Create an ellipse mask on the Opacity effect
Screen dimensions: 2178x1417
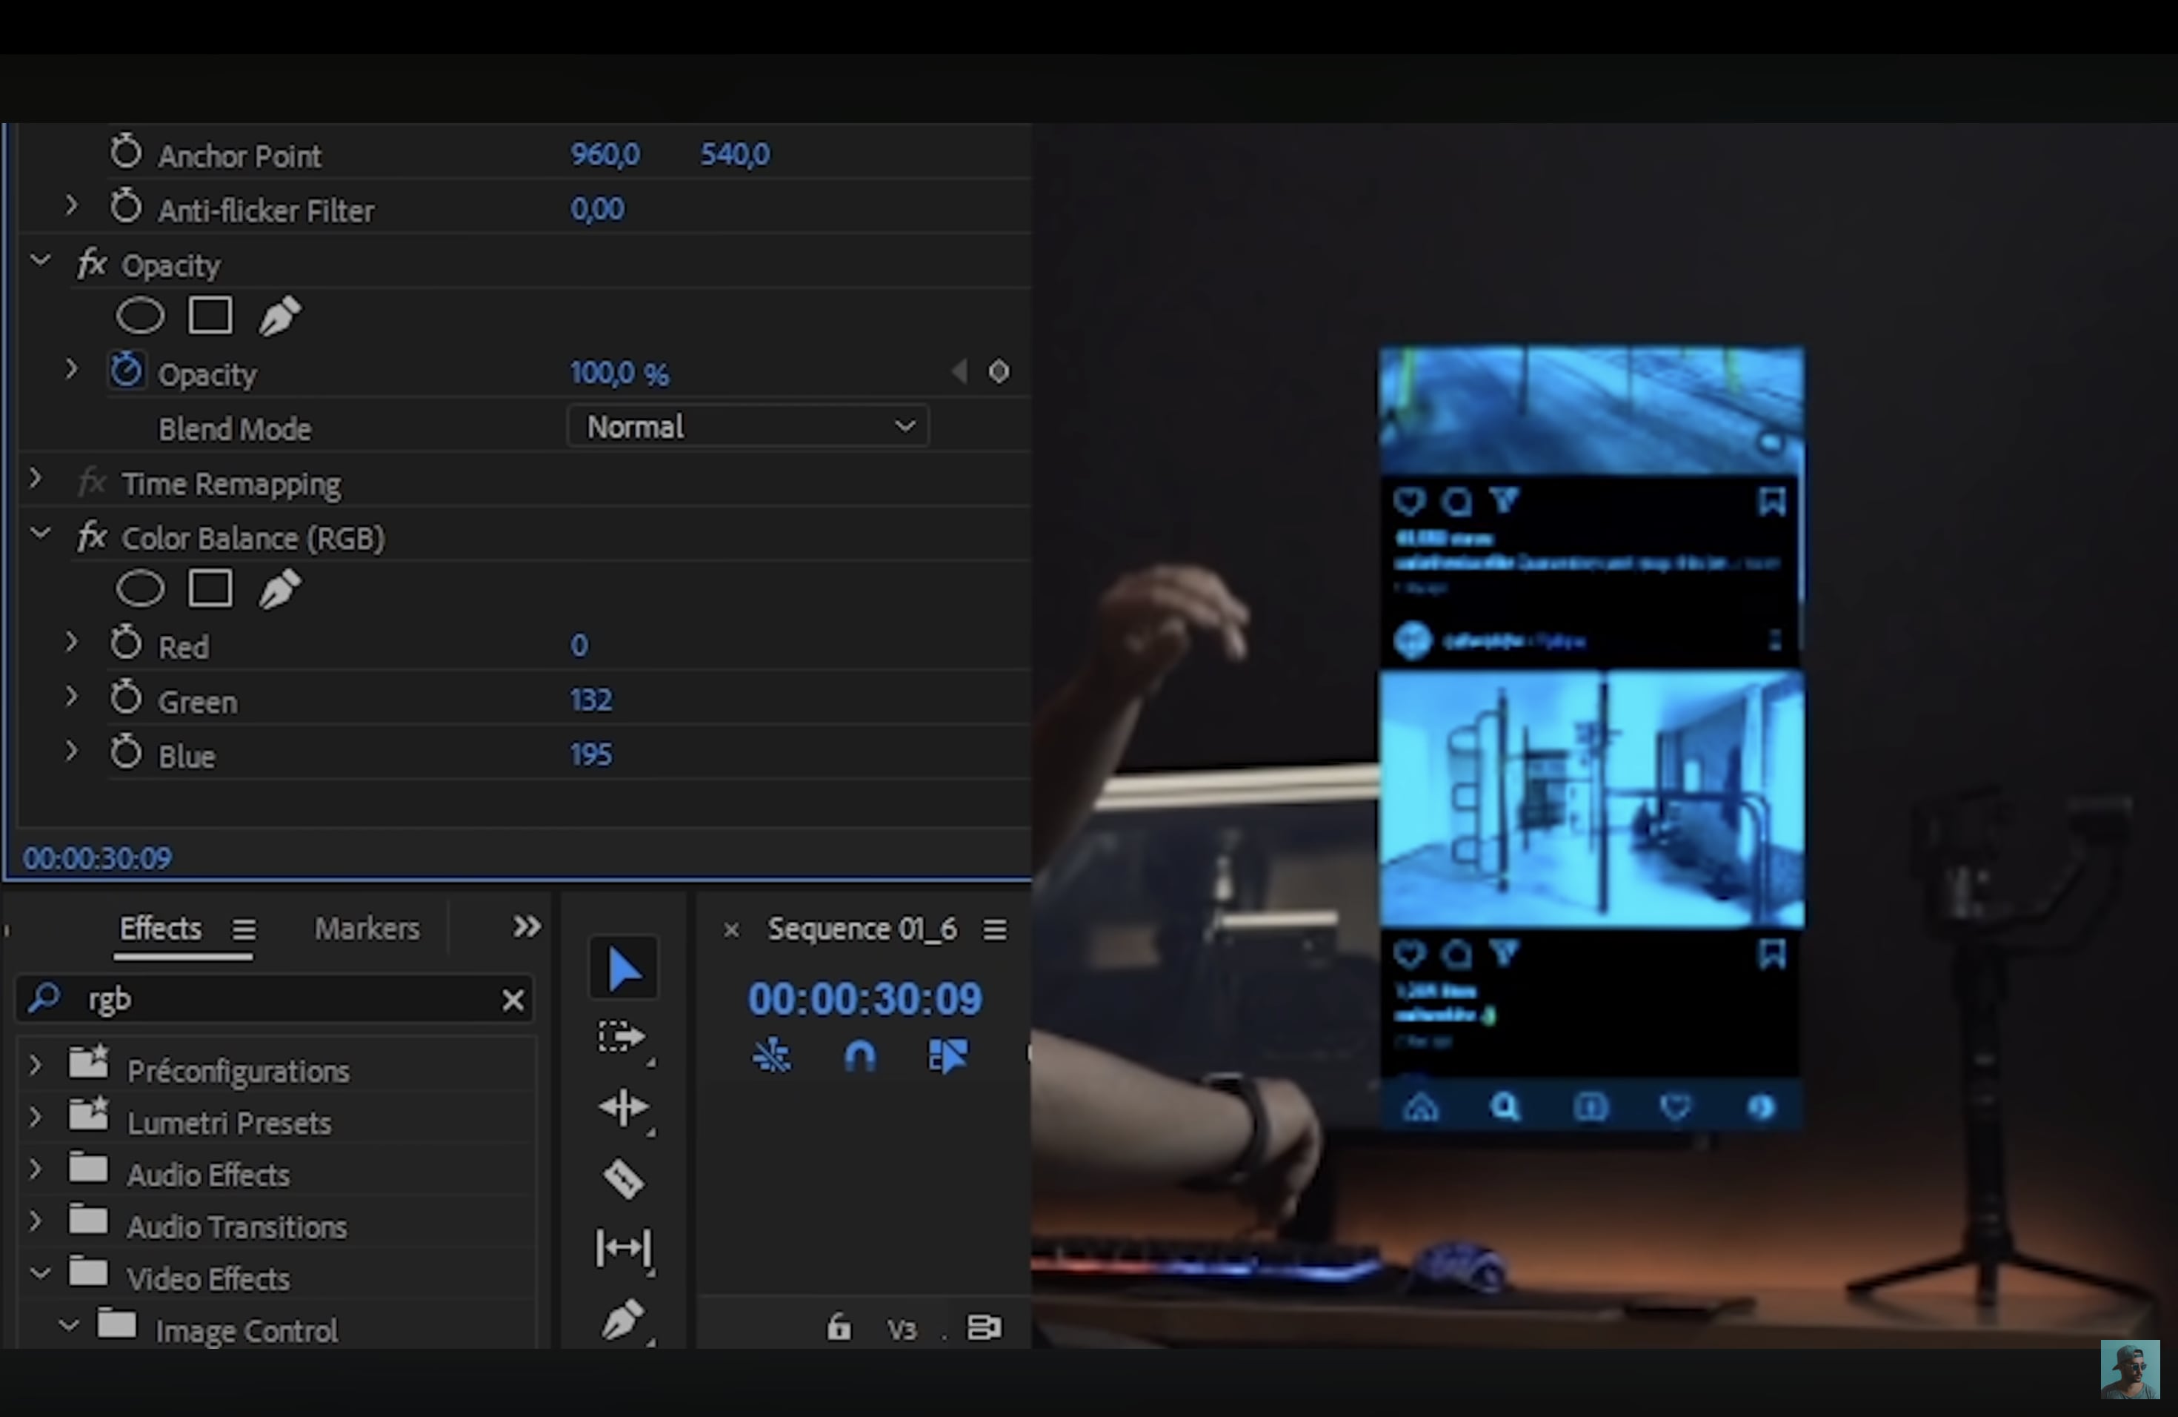(140, 315)
